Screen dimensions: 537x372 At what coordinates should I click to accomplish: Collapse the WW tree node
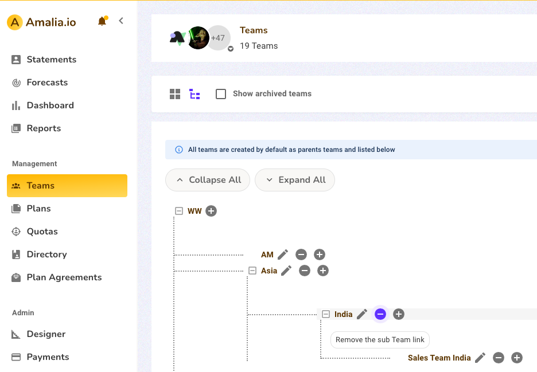tap(179, 211)
